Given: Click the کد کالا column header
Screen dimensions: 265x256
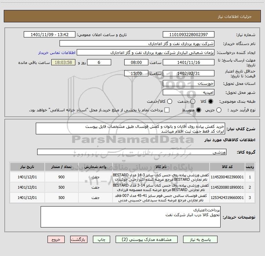Looking at the screenshot, I should pyautogui.click(x=227, y=167).
